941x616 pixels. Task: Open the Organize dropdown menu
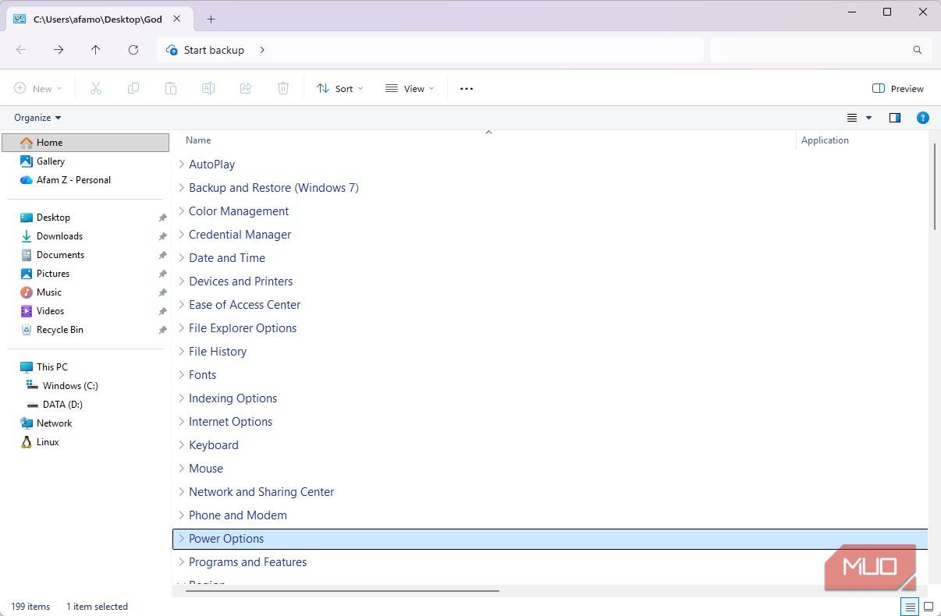(x=37, y=118)
